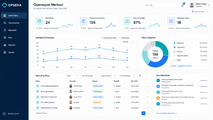The width and height of the screenshot is (213, 120).
Task: Click the Bekleyen İşlem clock icon
Action: [171, 21]
